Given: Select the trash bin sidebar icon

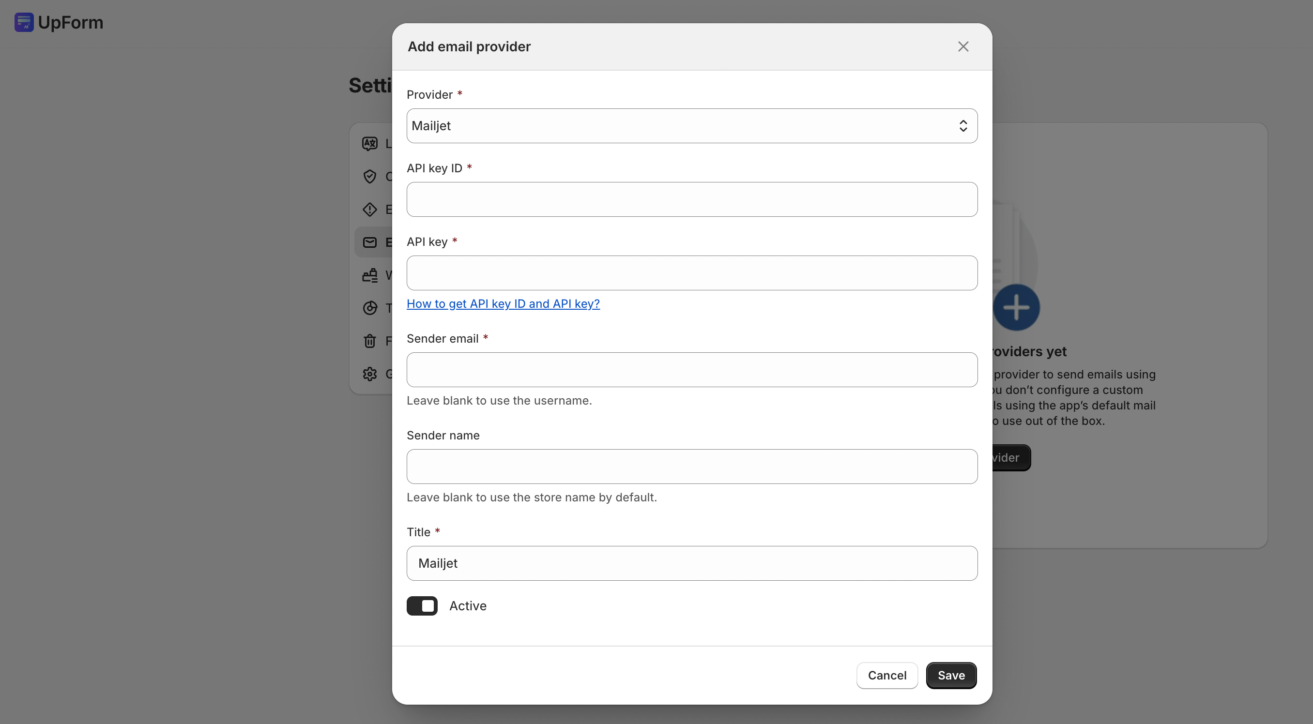Looking at the screenshot, I should tap(369, 341).
